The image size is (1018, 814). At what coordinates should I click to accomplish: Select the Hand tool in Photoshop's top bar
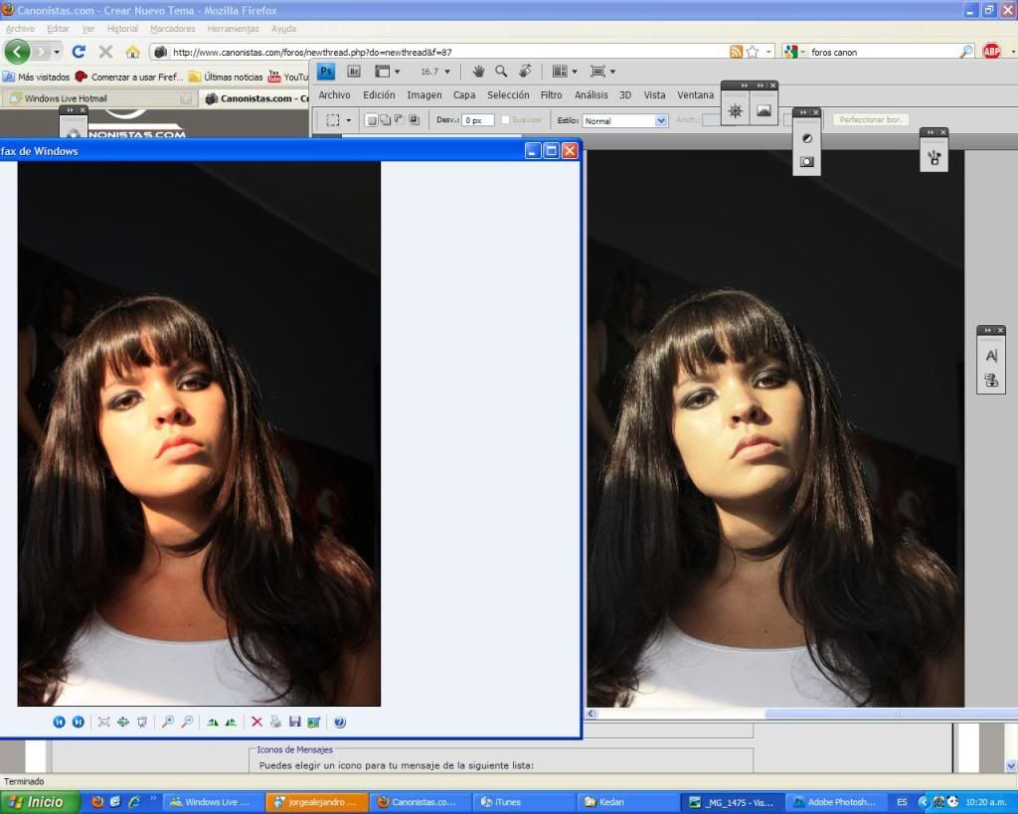[478, 72]
